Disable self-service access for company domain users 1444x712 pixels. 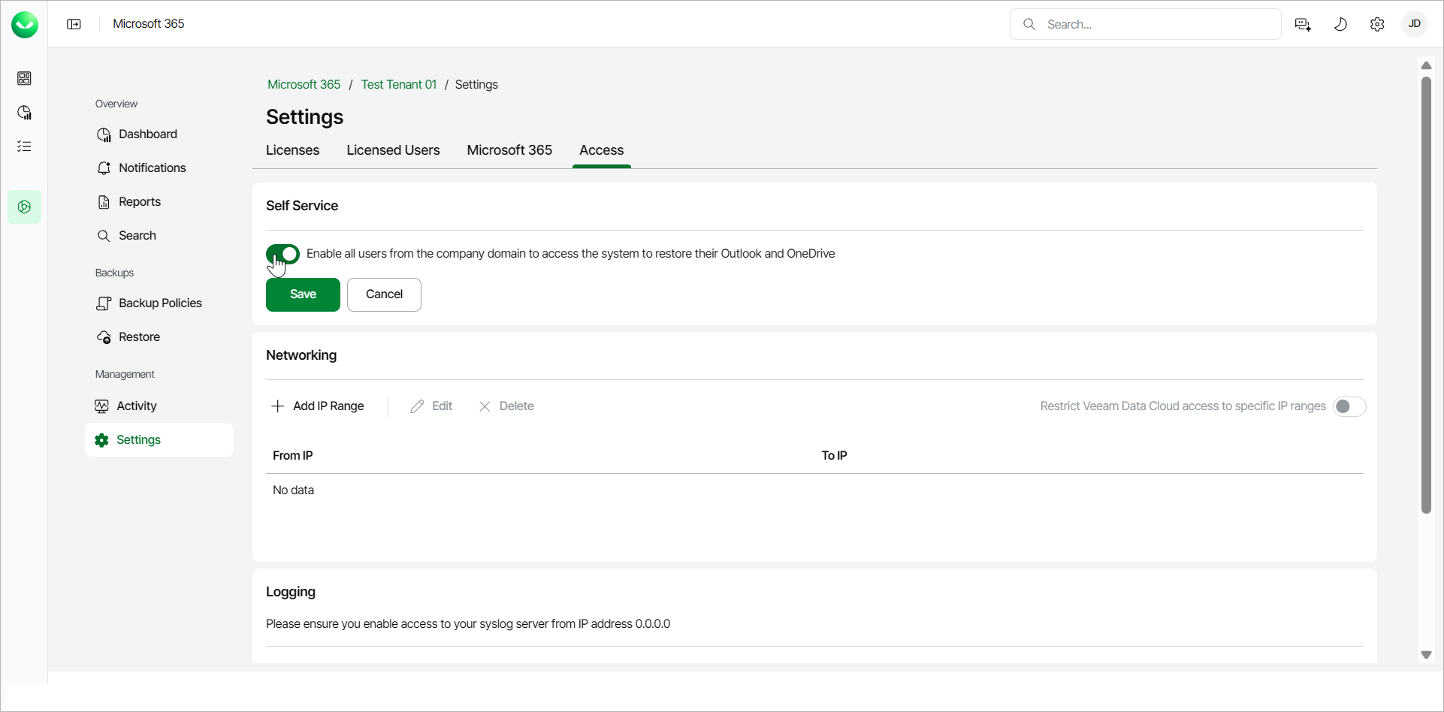tap(282, 254)
